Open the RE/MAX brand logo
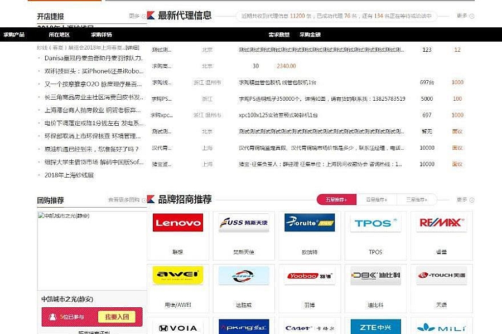502x334 pixels. click(x=442, y=223)
